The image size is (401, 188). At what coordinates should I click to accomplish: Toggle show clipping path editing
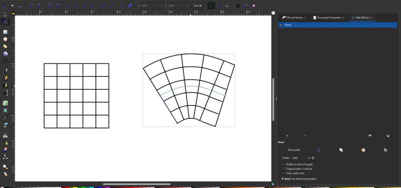(211, 5)
